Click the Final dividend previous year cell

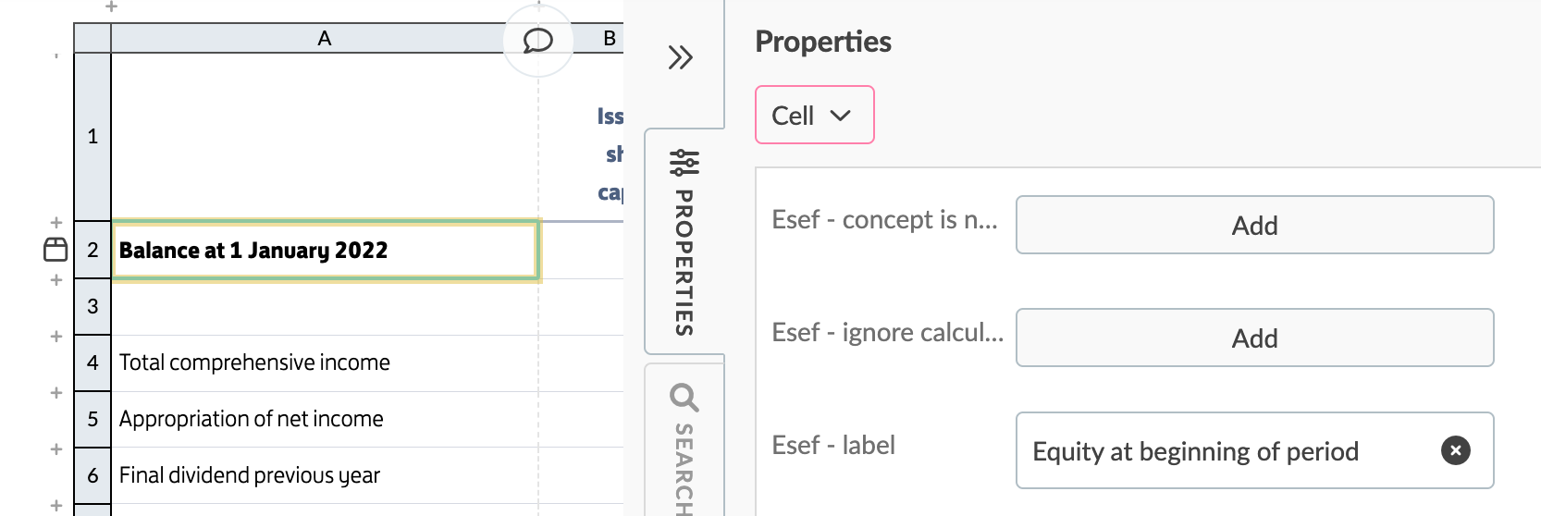pos(324,475)
